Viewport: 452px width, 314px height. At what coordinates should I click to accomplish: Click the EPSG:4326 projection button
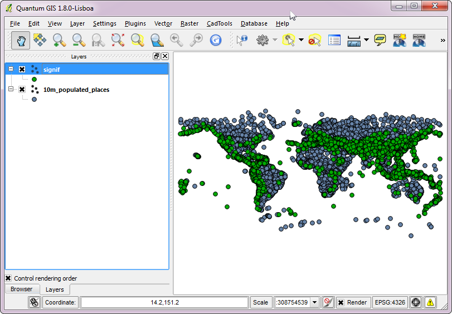pyautogui.click(x=390, y=302)
